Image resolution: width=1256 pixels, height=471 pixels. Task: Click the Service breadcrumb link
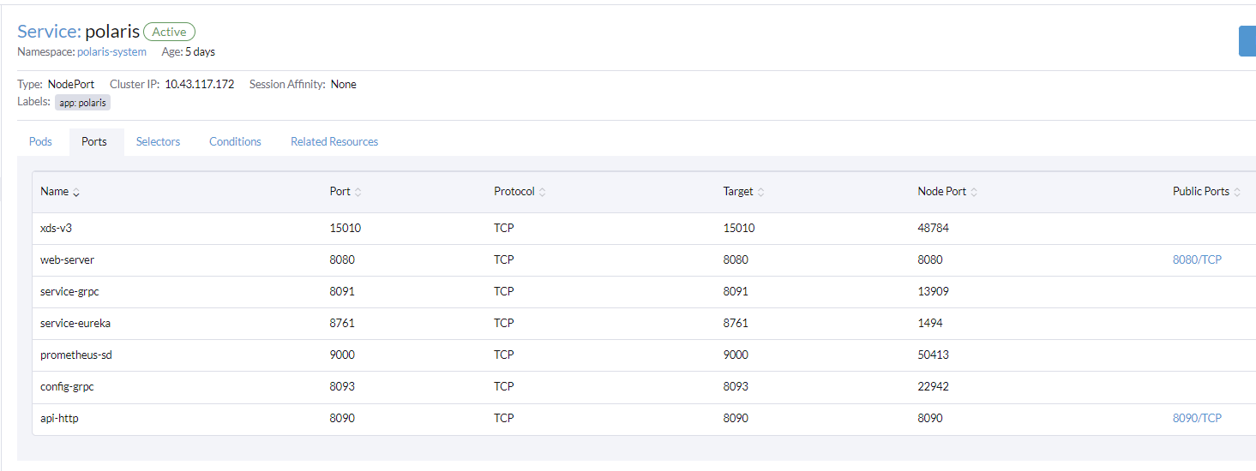coord(49,32)
